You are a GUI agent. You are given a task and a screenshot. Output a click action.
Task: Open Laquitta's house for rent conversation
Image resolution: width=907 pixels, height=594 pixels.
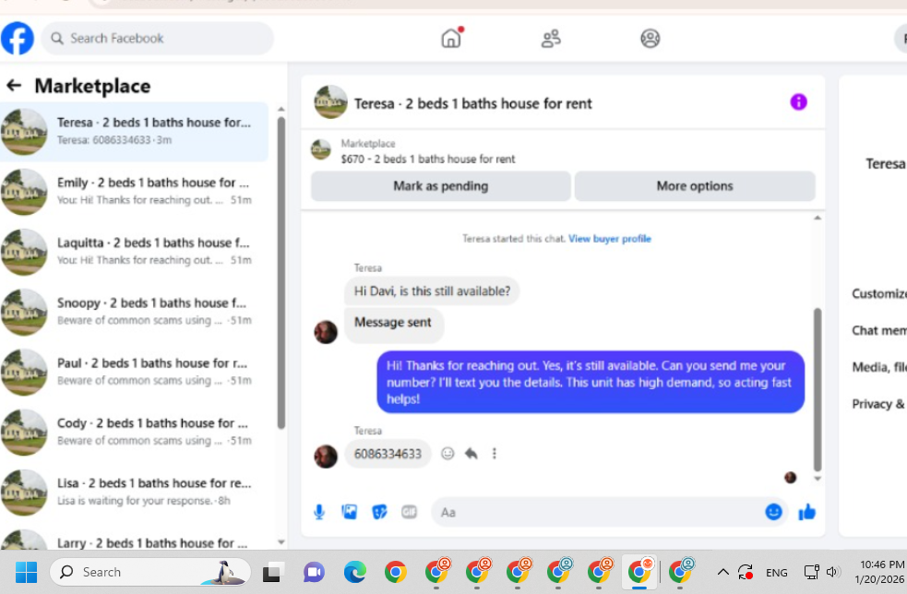point(134,252)
